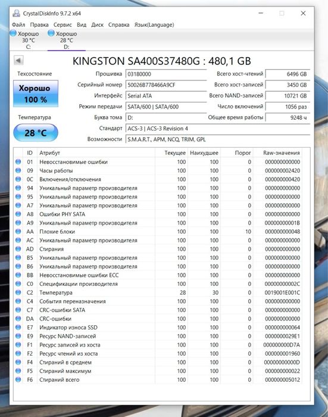
Task: Open the Правка menu
Action: [39, 25]
